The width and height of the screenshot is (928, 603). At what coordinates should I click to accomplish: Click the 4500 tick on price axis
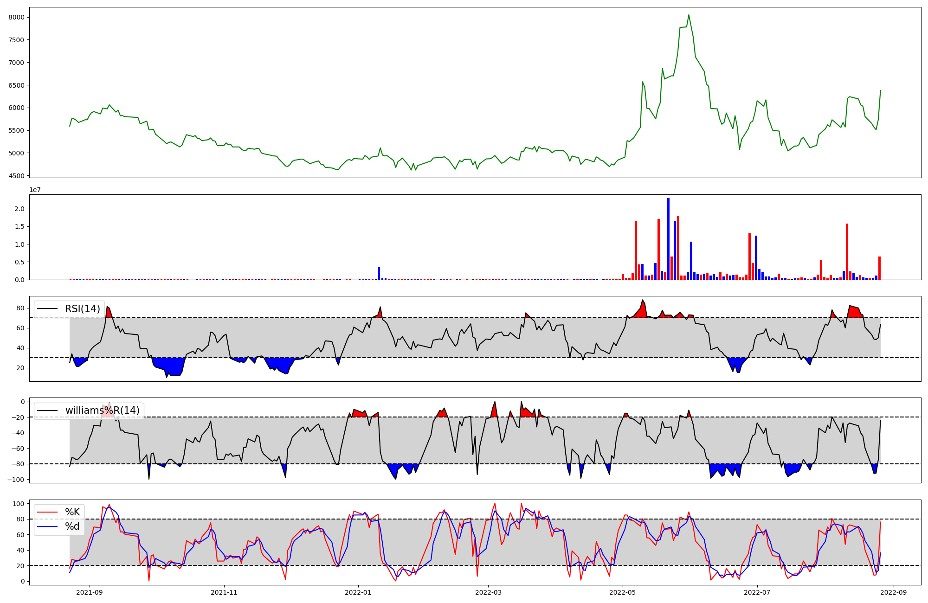point(17,176)
